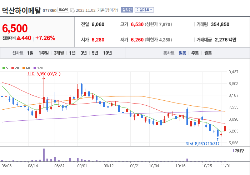Select the 1년 line chart tab
This screenshot has width=250, height=175.
(72, 53)
